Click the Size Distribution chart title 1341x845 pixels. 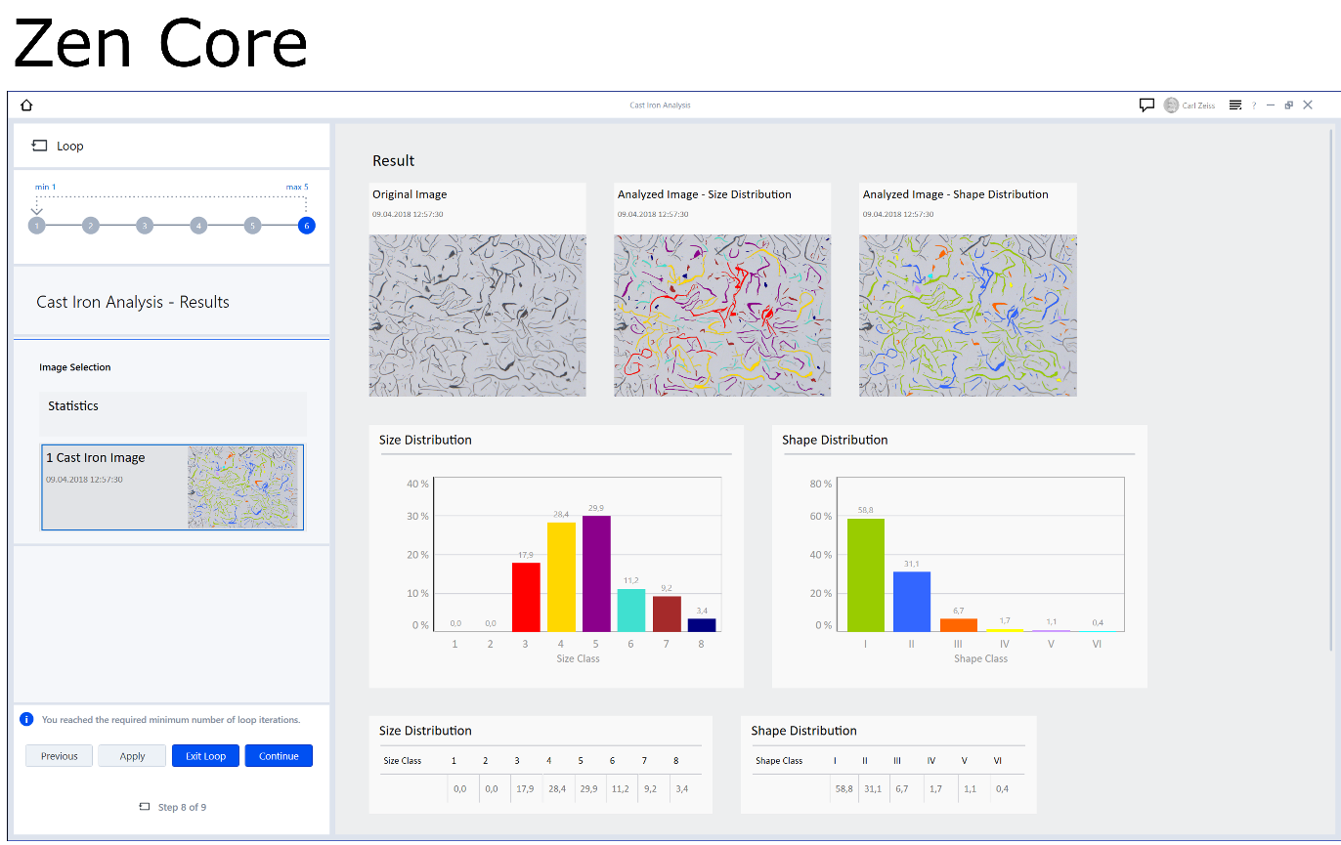pos(425,440)
